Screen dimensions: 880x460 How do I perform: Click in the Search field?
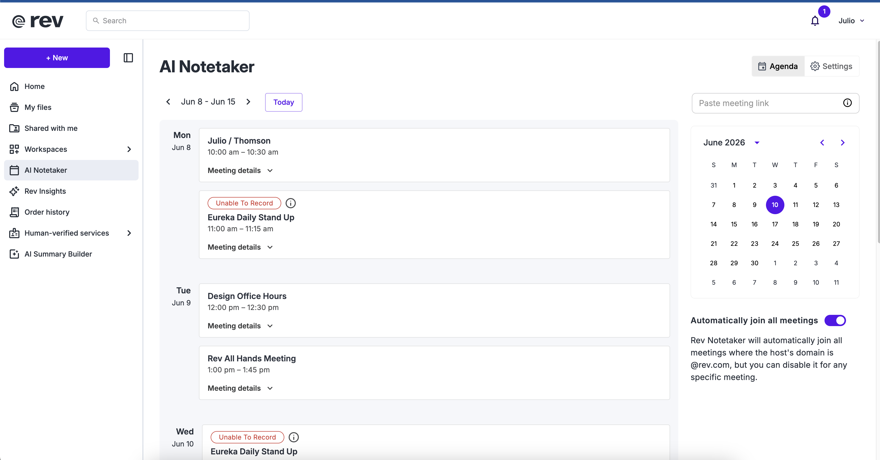(x=167, y=21)
